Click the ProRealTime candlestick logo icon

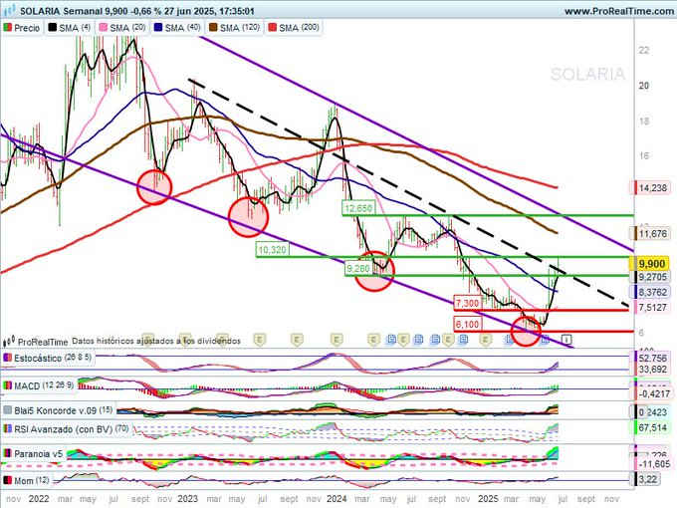[x=9, y=341]
